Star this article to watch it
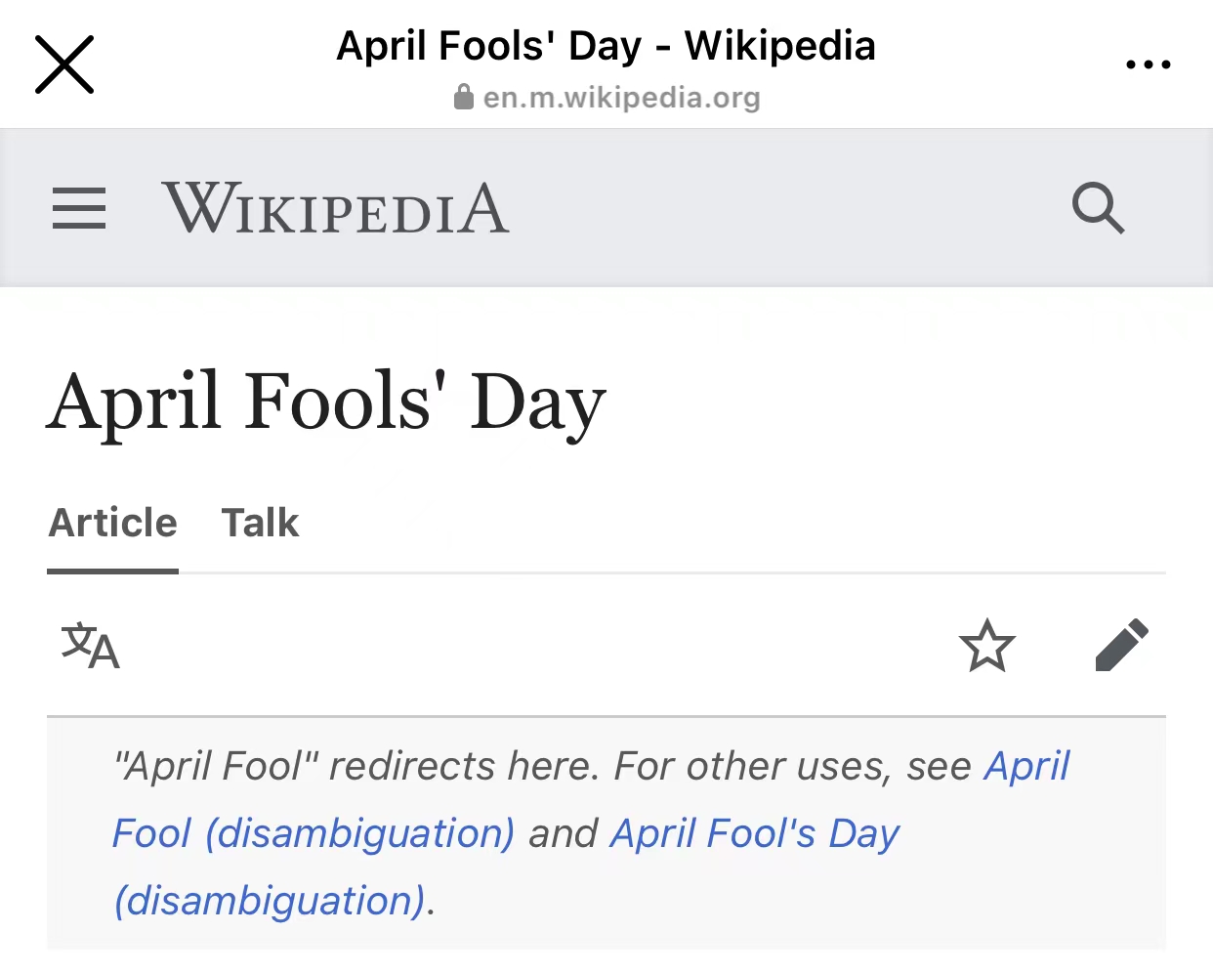Screen dimensions: 1213x974 986,646
